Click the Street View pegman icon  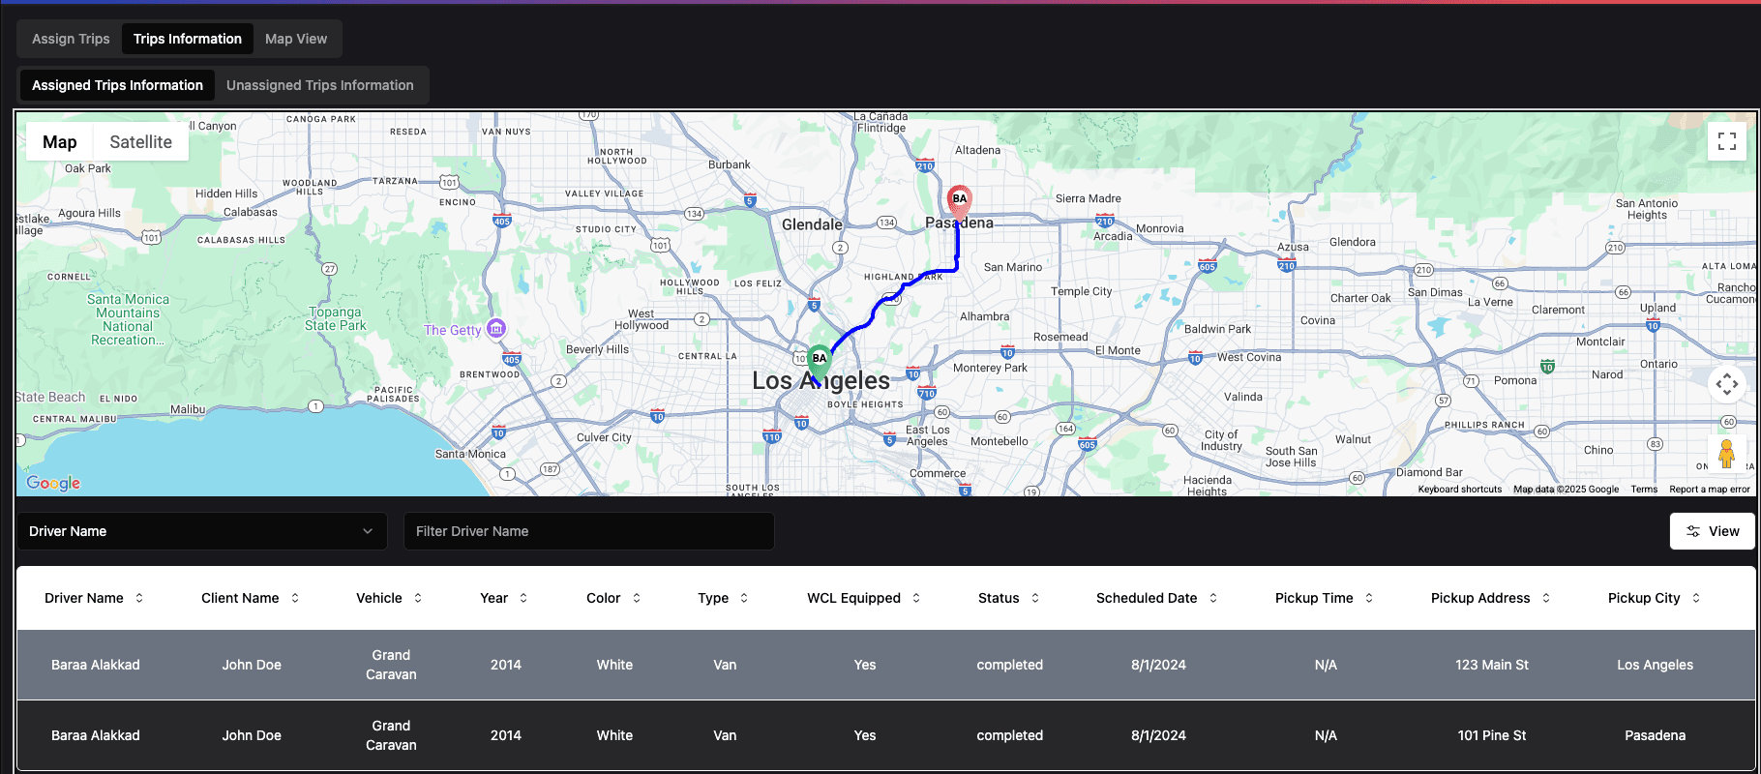pos(1726,453)
